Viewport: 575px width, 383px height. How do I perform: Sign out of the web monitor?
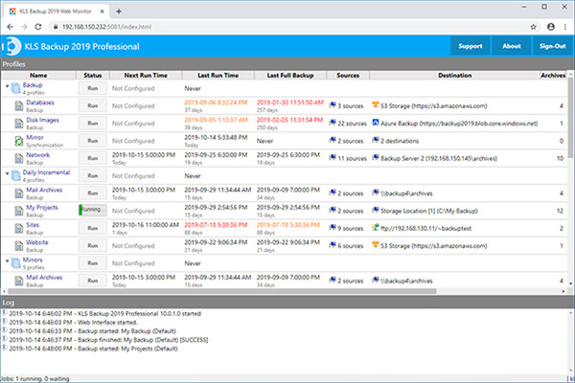coord(552,46)
